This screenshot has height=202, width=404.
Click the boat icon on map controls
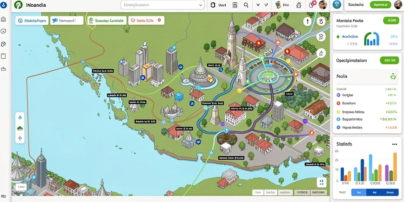(x=20, y=128)
